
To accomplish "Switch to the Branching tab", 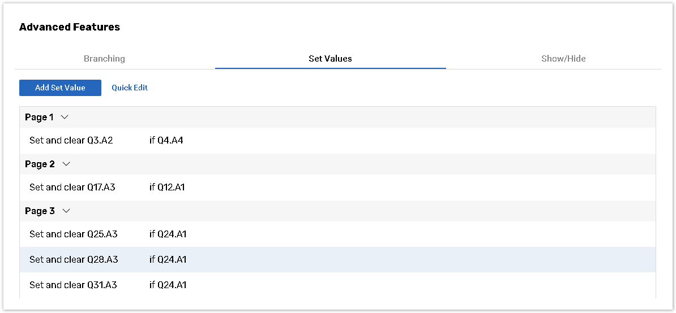I will pos(104,59).
